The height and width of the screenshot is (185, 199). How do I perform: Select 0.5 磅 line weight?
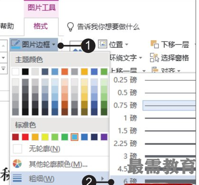[x=153, y=92]
